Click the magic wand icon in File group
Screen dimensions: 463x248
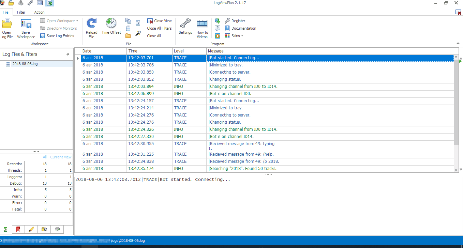coord(138,33)
